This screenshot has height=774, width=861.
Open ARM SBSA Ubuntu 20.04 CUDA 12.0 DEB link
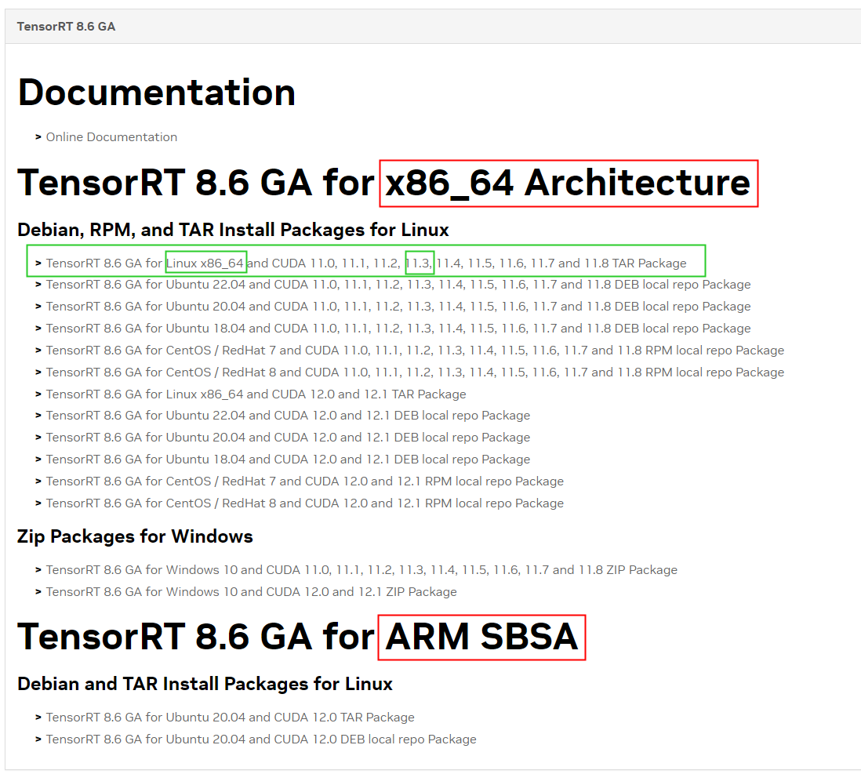[x=261, y=739]
